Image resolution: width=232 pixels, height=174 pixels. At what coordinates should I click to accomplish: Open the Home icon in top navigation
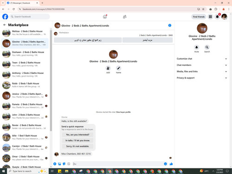pyautogui.click(x=105, y=17)
